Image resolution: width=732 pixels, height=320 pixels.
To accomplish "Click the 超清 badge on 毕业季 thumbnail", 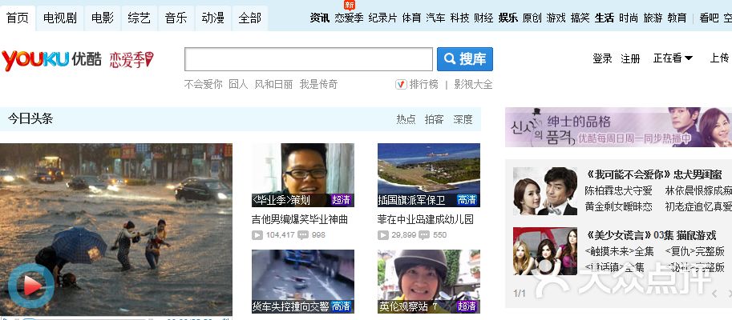I will tap(342, 200).
